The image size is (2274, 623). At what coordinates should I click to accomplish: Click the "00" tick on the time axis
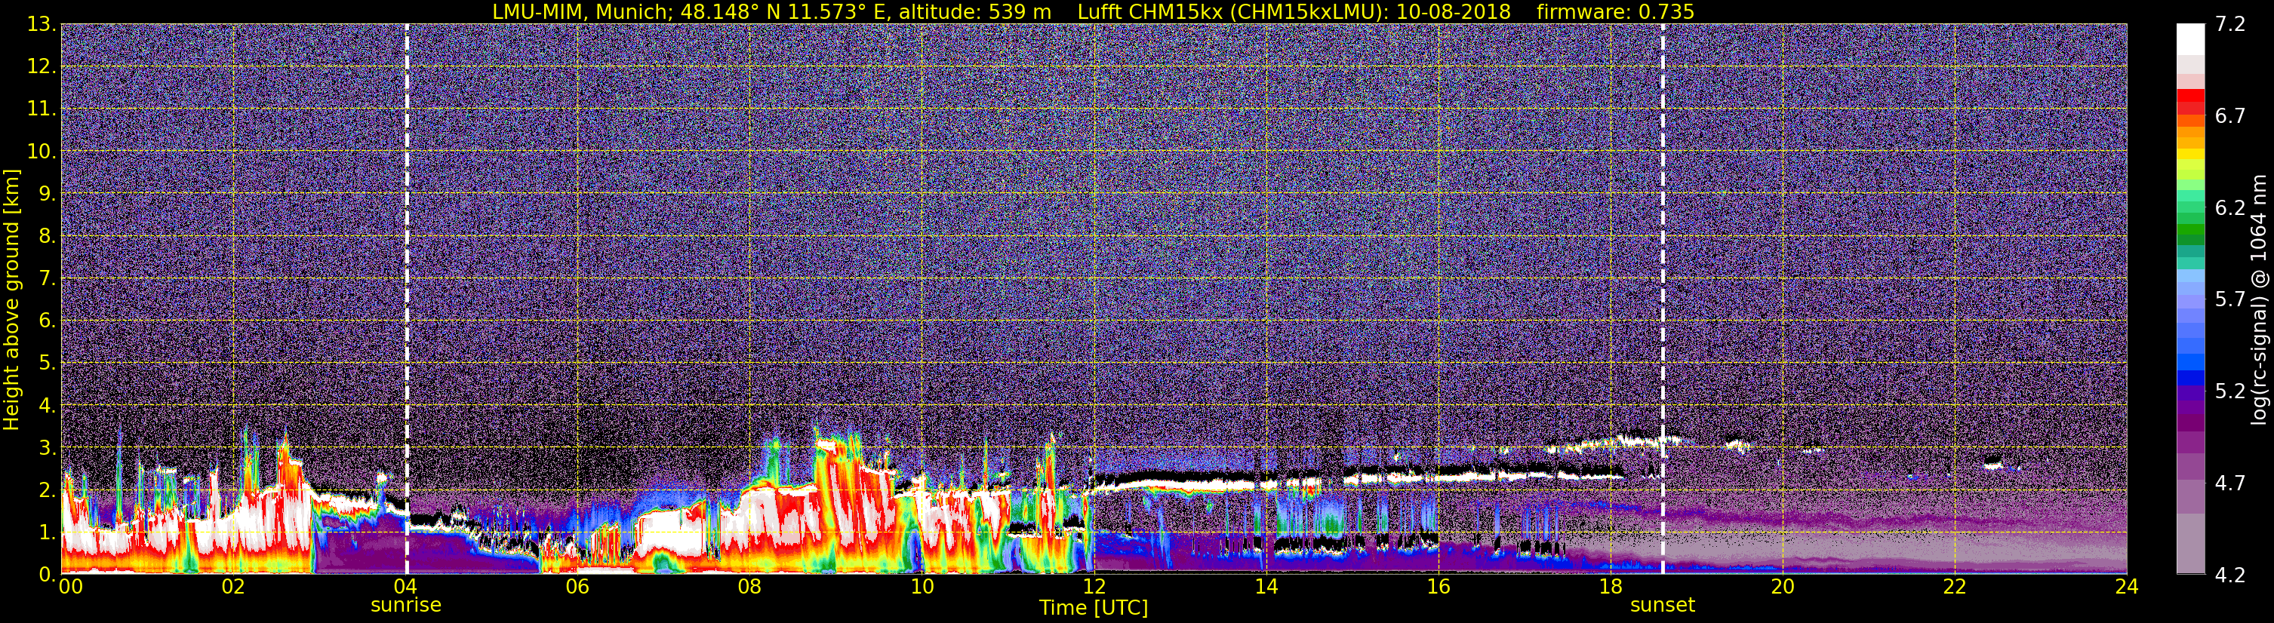point(69,587)
